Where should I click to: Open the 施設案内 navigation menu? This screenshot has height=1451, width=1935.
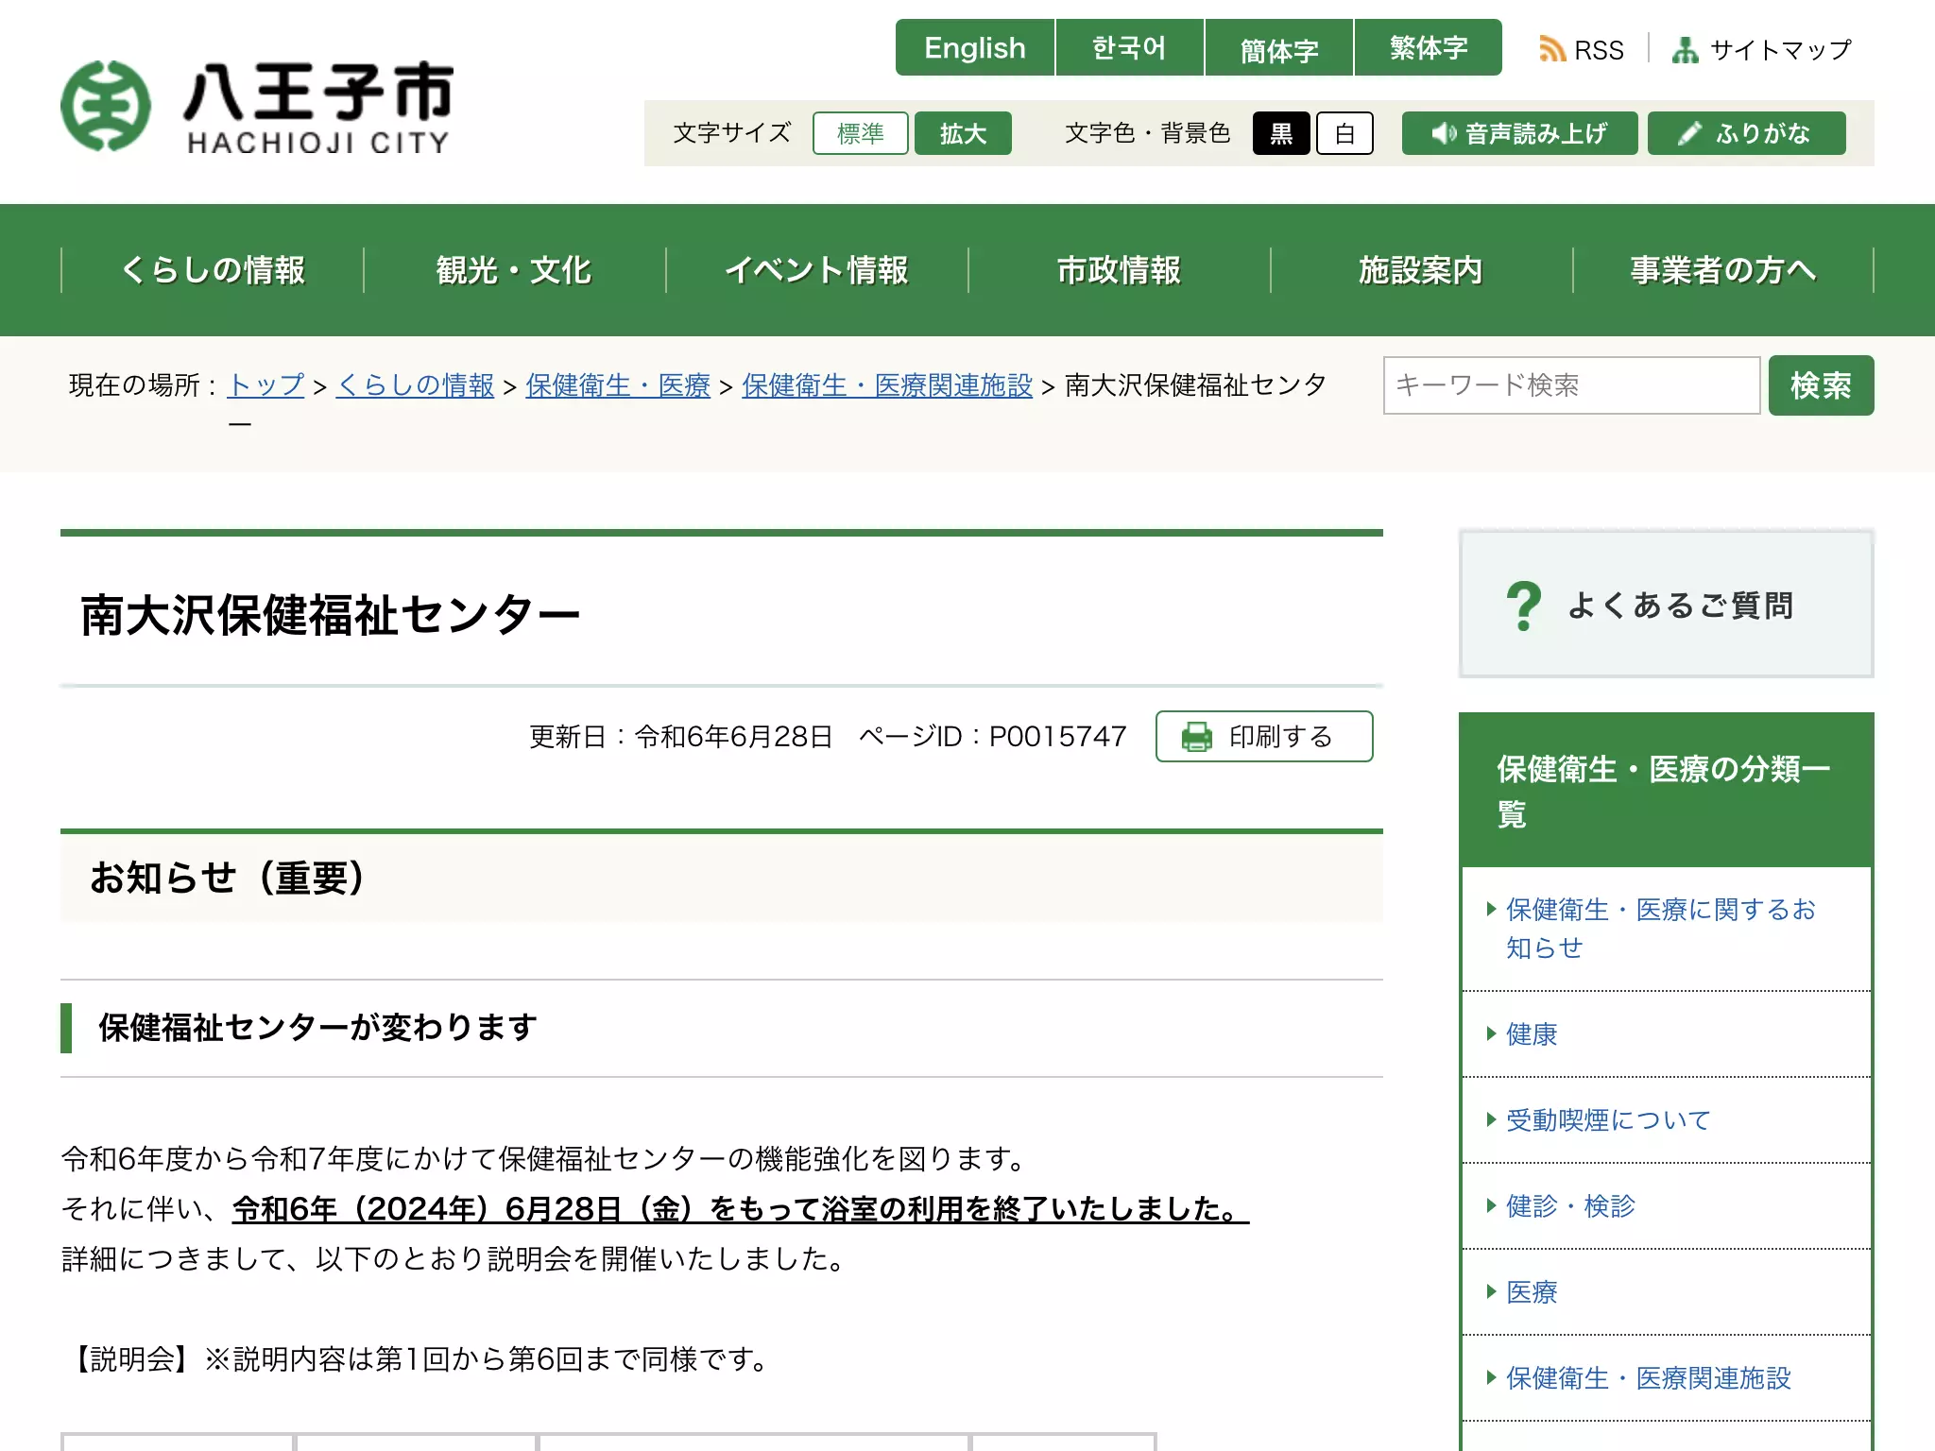(x=1422, y=270)
